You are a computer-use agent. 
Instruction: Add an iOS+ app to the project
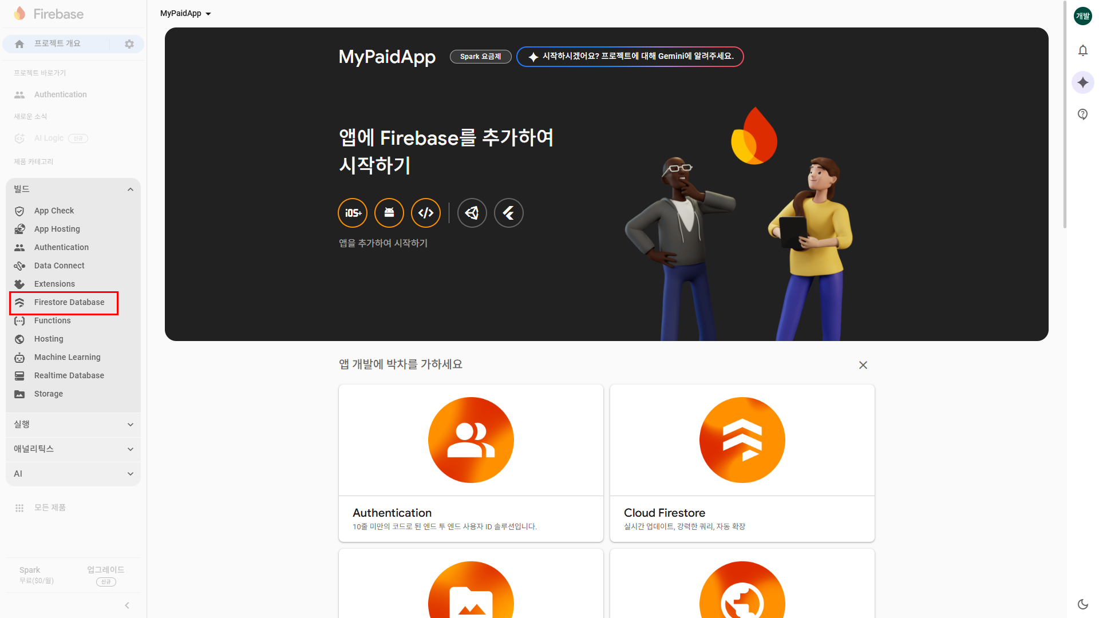click(x=353, y=213)
